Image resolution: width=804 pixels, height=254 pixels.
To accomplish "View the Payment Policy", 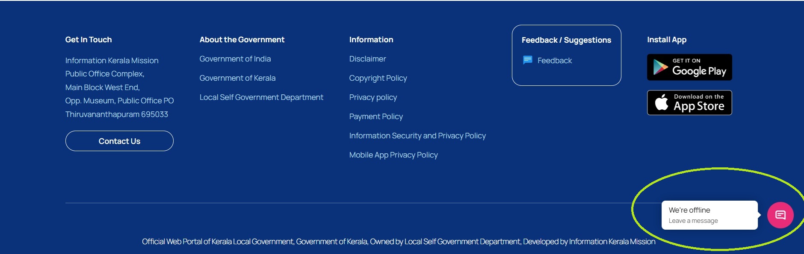I will pyautogui.click(x=376, y=117).
